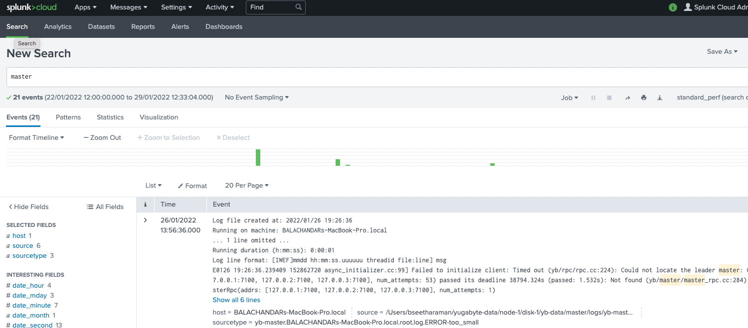Open the 20 Per Page dropdown

click(x=246, y=185)
